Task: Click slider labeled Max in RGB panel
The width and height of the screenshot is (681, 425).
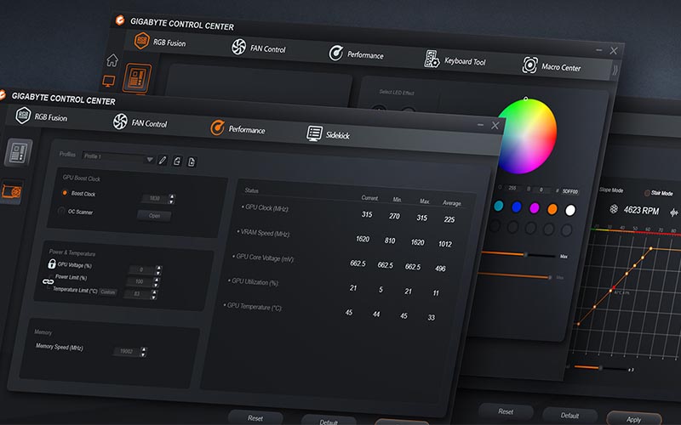Action: pos(518,254)
